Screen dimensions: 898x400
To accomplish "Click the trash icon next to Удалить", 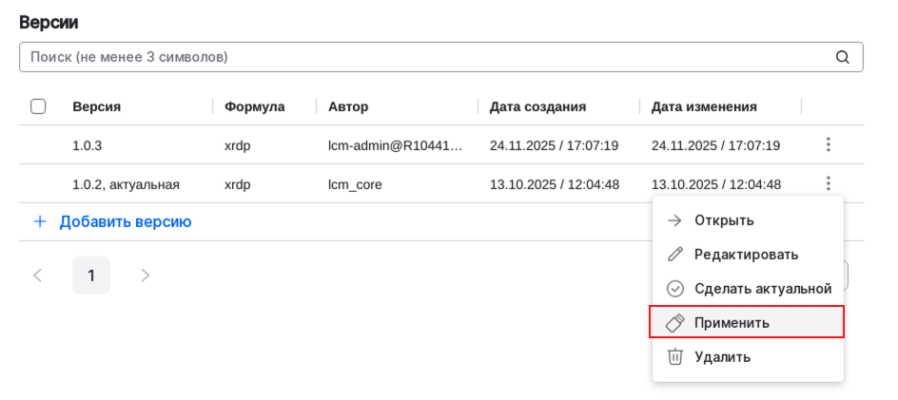I will tap(675, 357).
